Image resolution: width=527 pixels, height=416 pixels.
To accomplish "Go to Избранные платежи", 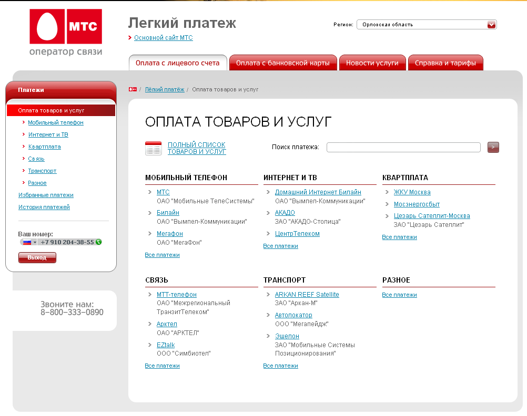I will click(x=46, y=195).
